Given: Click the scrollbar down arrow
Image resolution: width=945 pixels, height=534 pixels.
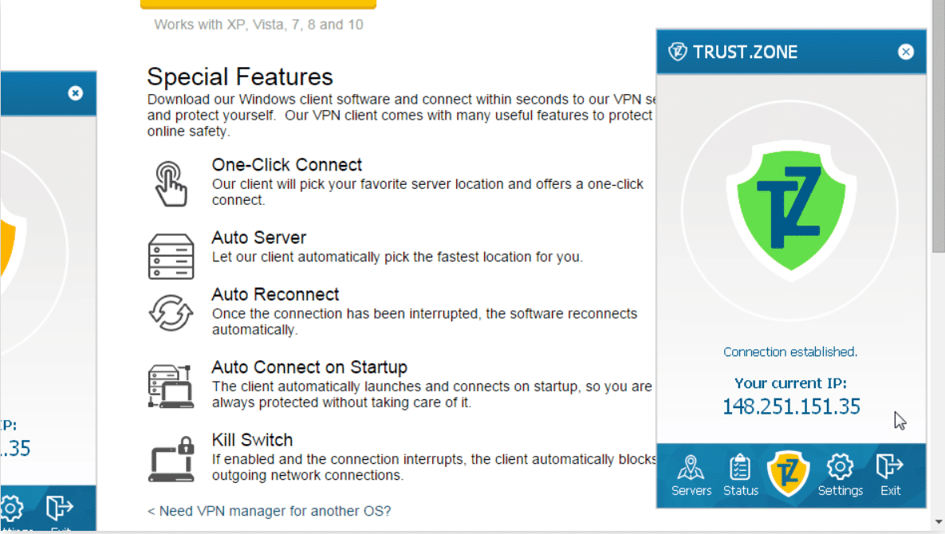Looking at the screenshot, I should point(939,522).
